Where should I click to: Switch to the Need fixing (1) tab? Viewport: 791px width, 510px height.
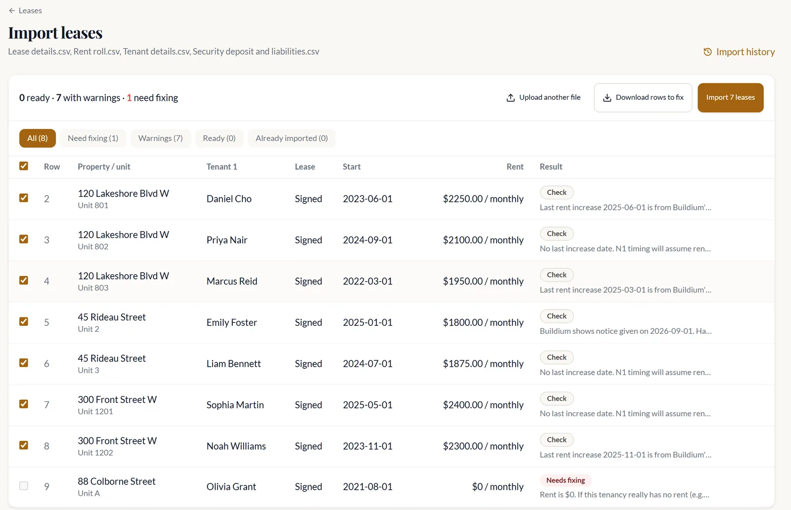click(x=93, y=138)
